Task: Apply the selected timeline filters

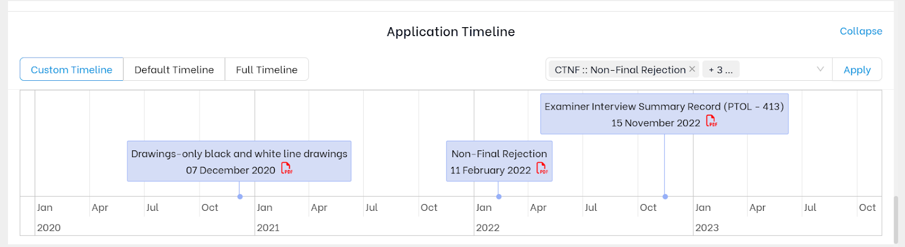Action: [x=857, y=70]
